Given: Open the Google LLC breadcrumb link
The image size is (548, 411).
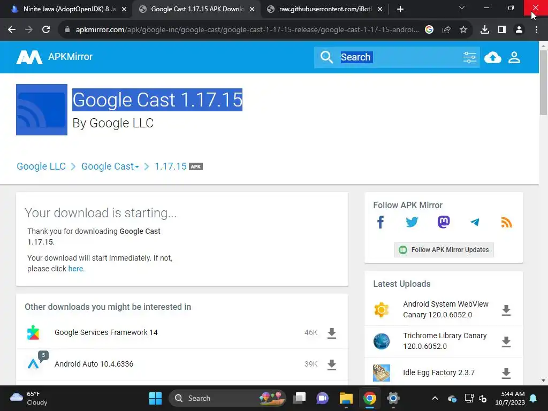Looking at the screenshot, I should pos(41,166).
